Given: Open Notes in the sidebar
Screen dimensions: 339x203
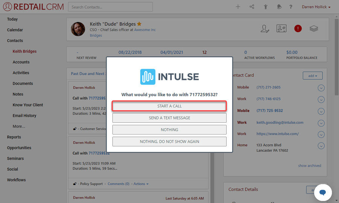Looking at the screenshot, I should [18, 94].
